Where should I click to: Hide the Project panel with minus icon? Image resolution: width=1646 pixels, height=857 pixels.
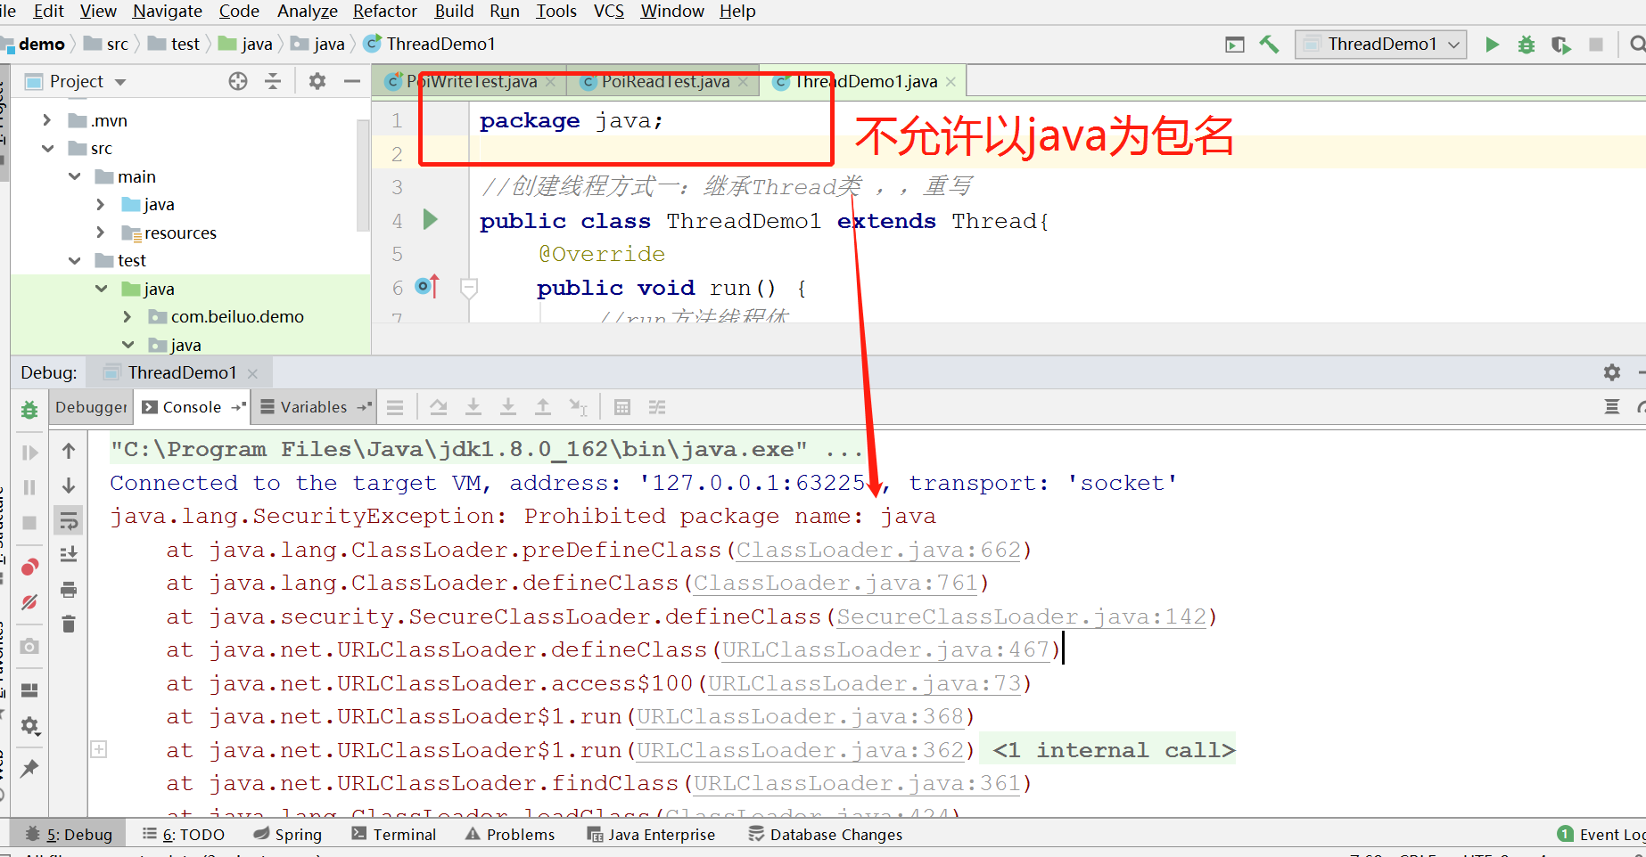coord(352,81)
